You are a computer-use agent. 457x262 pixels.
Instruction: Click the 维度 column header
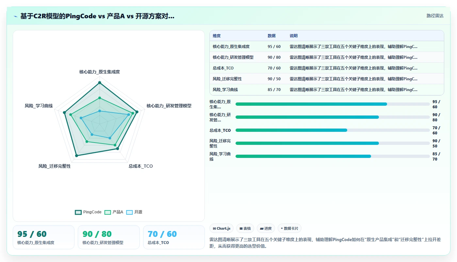[217, 36]
